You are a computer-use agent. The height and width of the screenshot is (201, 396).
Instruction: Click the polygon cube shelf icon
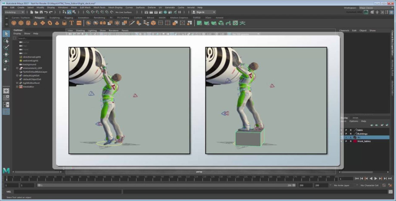20,23
